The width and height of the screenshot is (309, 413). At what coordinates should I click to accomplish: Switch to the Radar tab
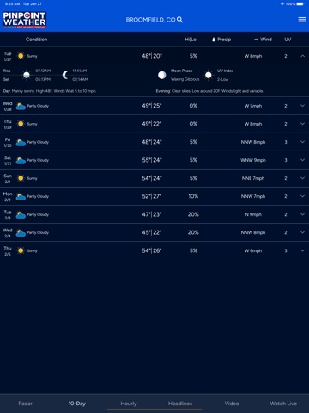pos(26,404)
